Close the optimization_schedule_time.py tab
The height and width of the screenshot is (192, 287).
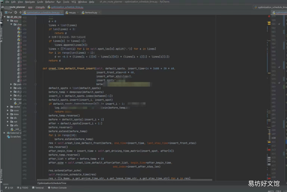coord(61,13)
